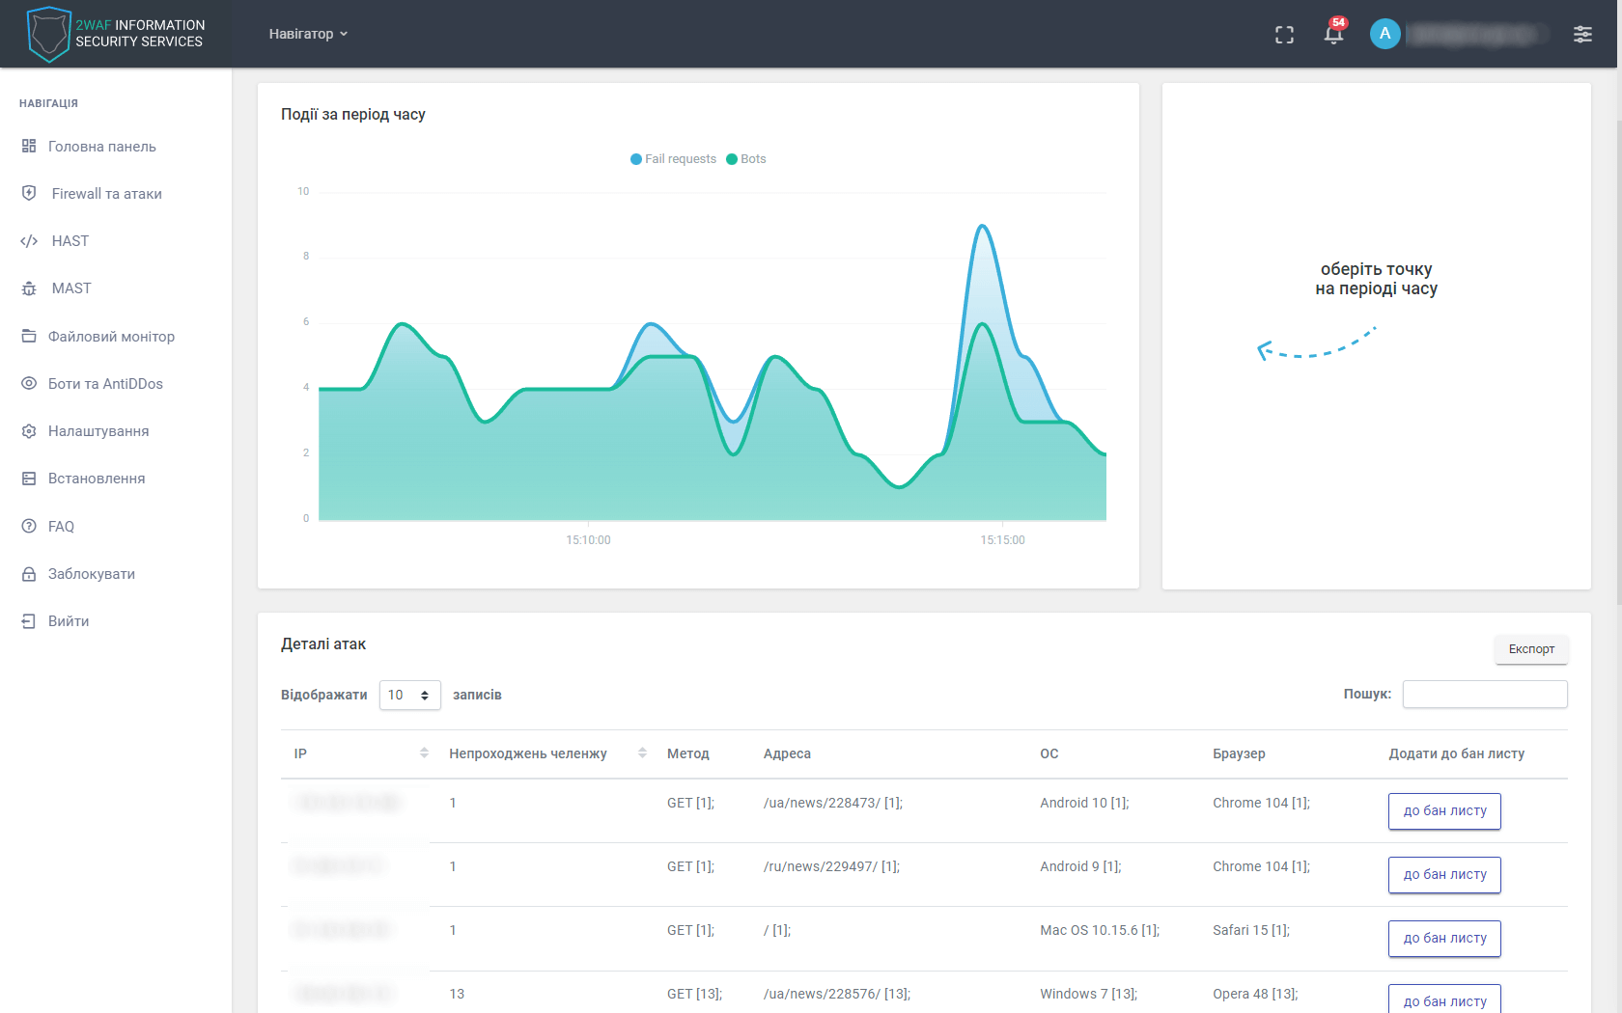Click the Пошук search field
The image size is (1622, 1013).
(1484, 695)
